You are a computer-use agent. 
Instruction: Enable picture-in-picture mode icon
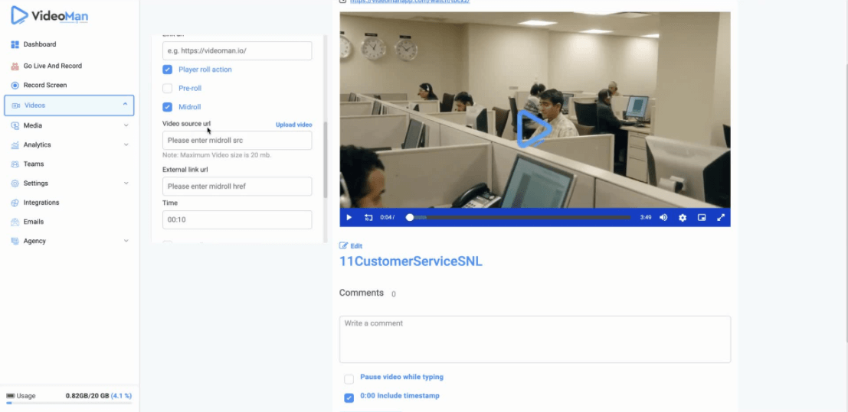click(x=702, y=218)
